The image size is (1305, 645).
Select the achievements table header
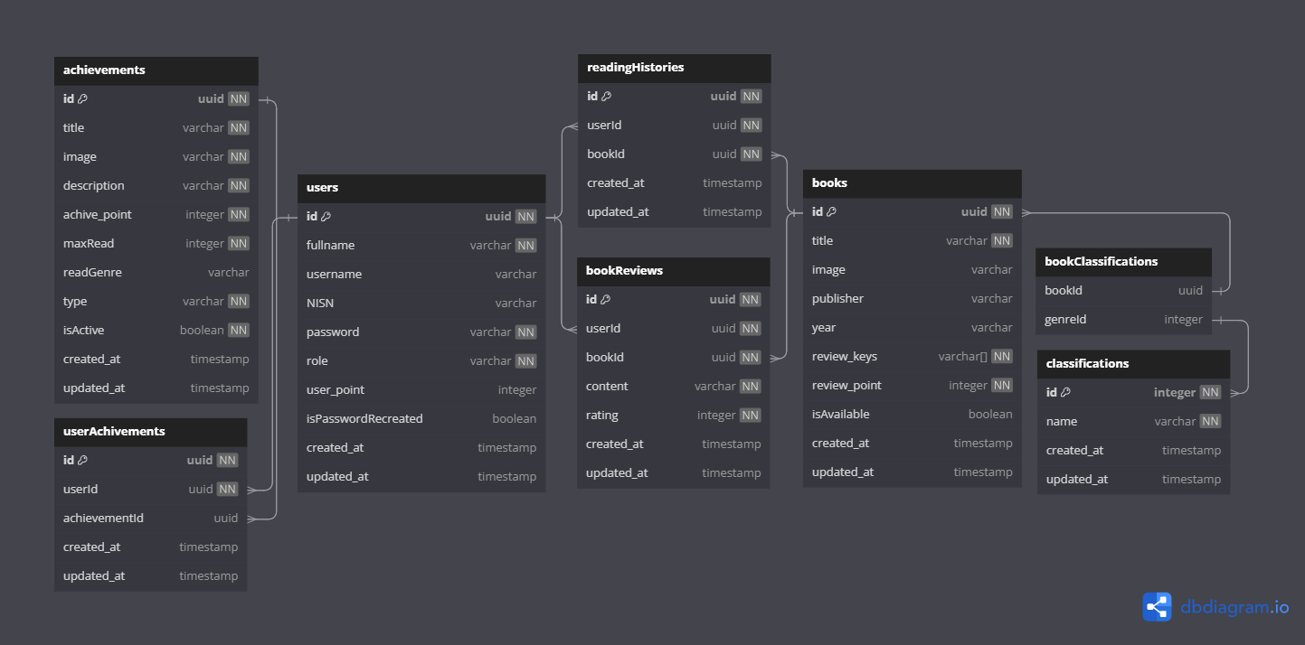pyautogui.click(x=156, y=70)
